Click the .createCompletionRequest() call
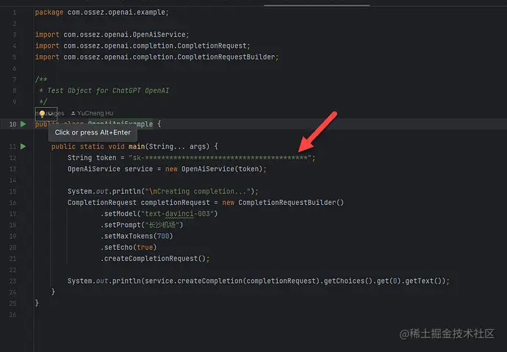Screen dimensions: 507x352 coord(153,259)
